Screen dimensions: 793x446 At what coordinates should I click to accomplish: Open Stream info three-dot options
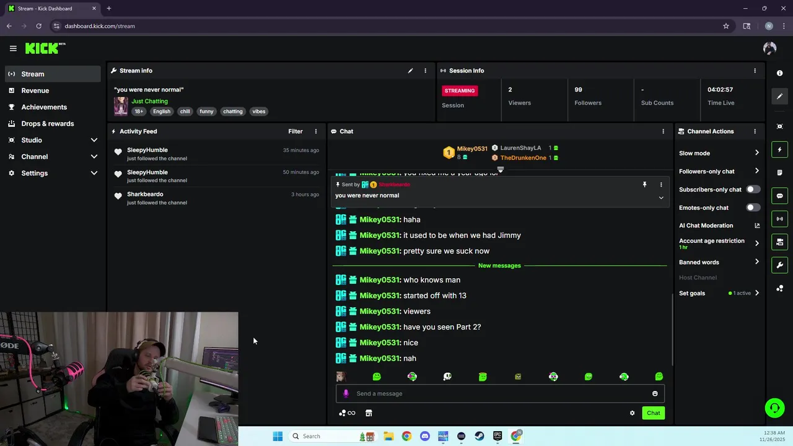[x=425, y=71]
